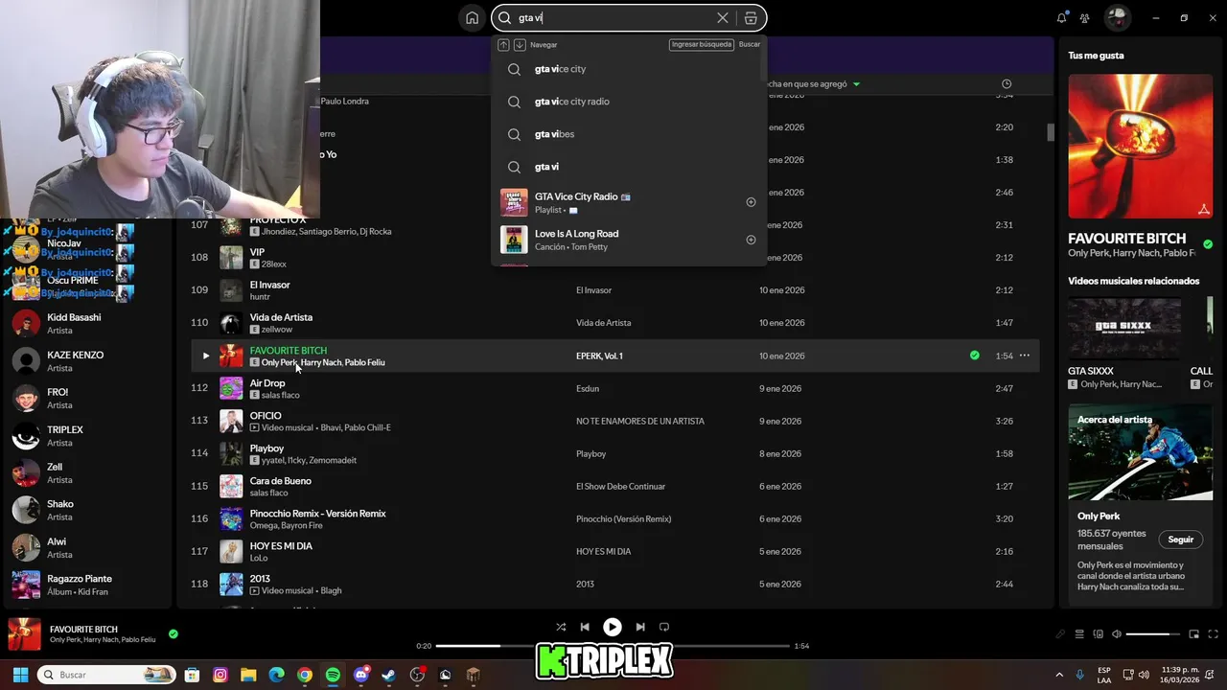Viewport: 1227px width, 690px height.
Task: Open the user profile avatar menu
Action: tap(1118, 17)
